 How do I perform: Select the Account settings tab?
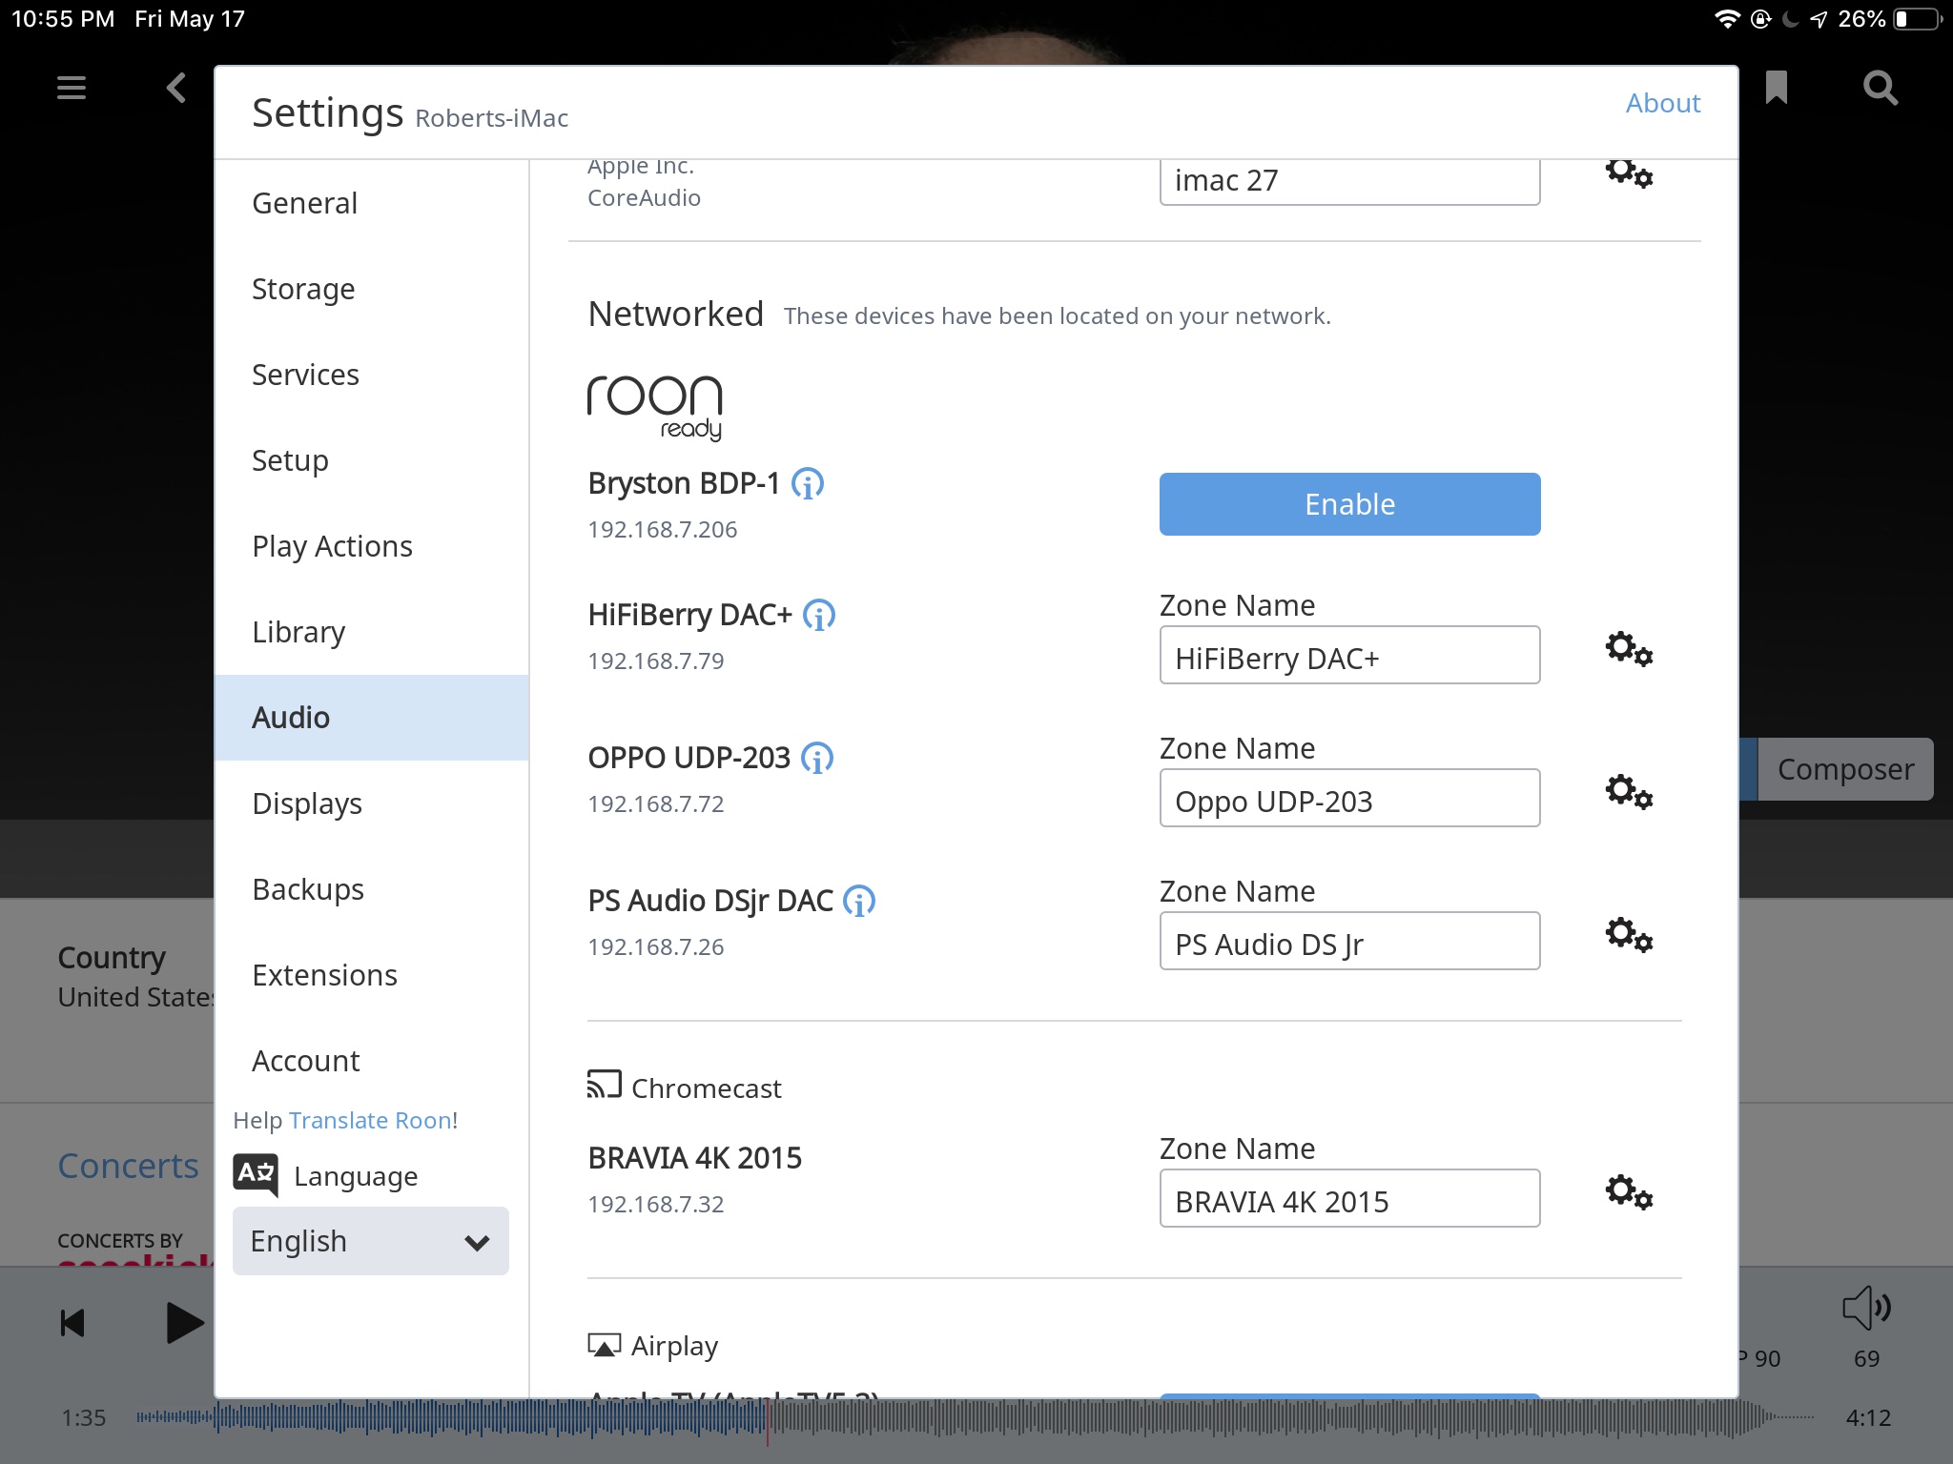[x=372, y=1061]
